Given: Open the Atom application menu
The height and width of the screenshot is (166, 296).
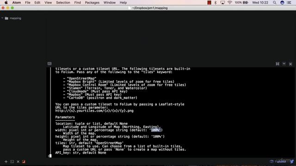Looking at the screenshot, I should tap(17, 3).
